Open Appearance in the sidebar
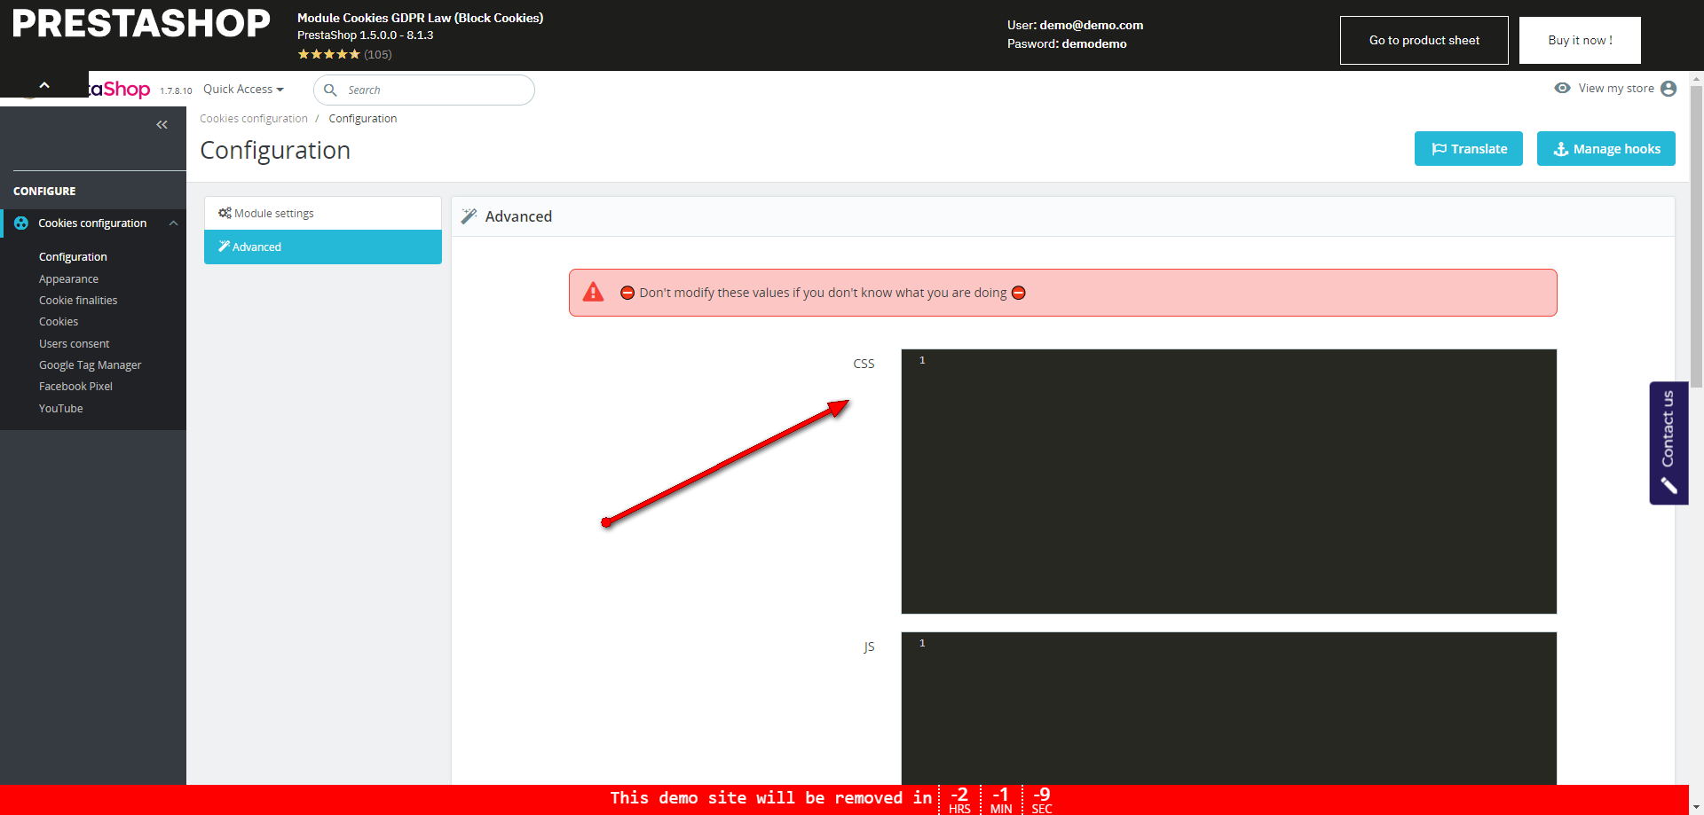 coord(68,279)
